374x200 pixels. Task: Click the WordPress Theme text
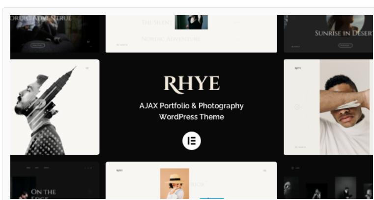pyautogui.click(x=192, y=117)
